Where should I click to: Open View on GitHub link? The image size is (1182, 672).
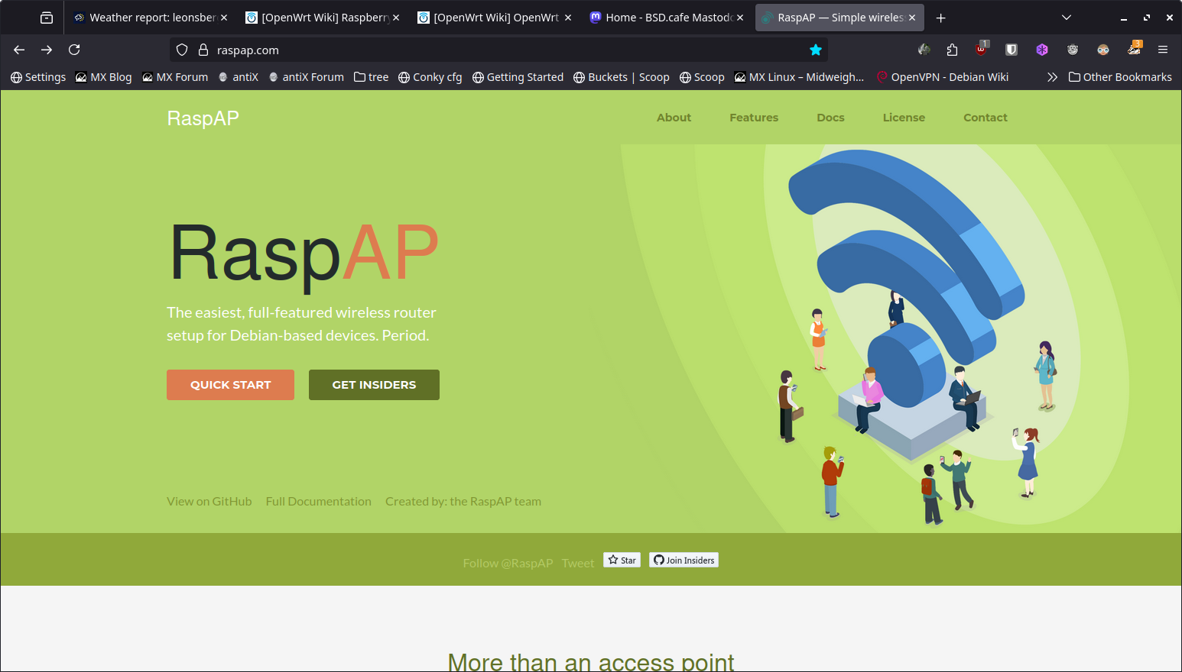[209, 502]
